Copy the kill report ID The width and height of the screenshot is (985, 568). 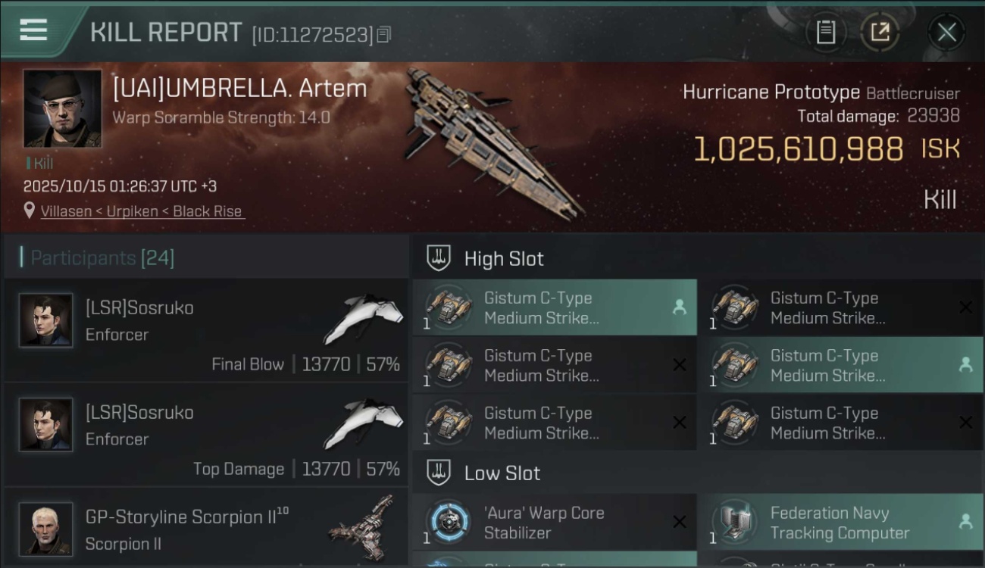click(384, 34)
